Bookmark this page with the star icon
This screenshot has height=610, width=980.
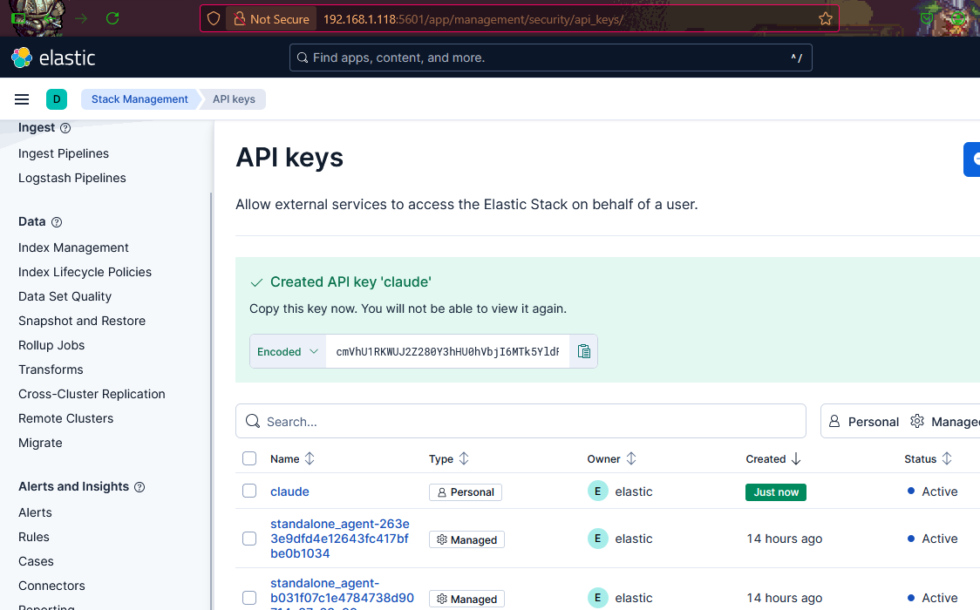pyautogui.click(x=825, y=19)
